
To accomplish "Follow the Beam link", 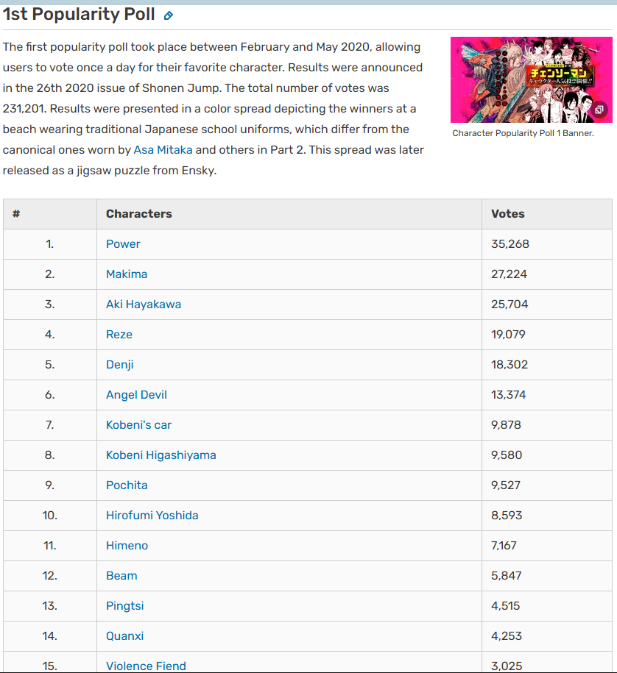I will click(x=121, y=576).
